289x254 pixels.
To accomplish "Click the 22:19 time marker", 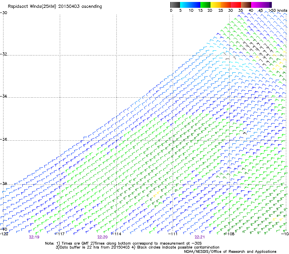I will [x=34, y=237].
